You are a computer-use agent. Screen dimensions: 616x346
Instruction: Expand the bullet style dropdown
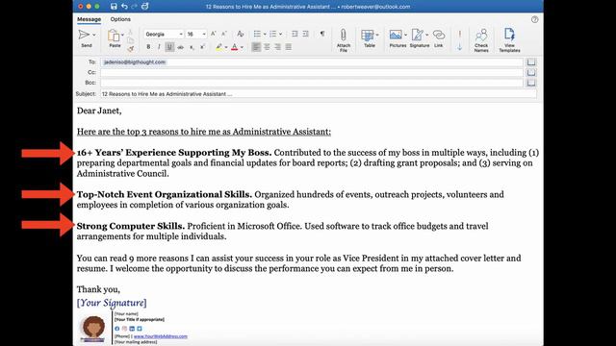point(265,35)
